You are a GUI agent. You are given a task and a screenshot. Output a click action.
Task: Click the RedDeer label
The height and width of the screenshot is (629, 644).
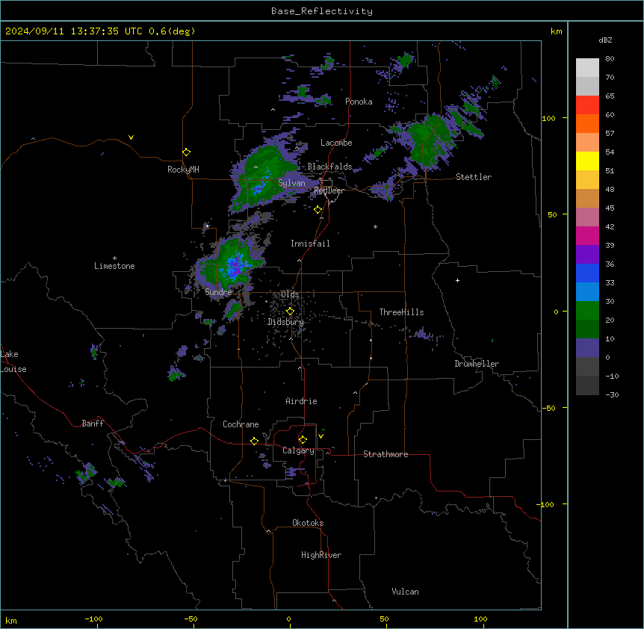click(x=329, y=190)
